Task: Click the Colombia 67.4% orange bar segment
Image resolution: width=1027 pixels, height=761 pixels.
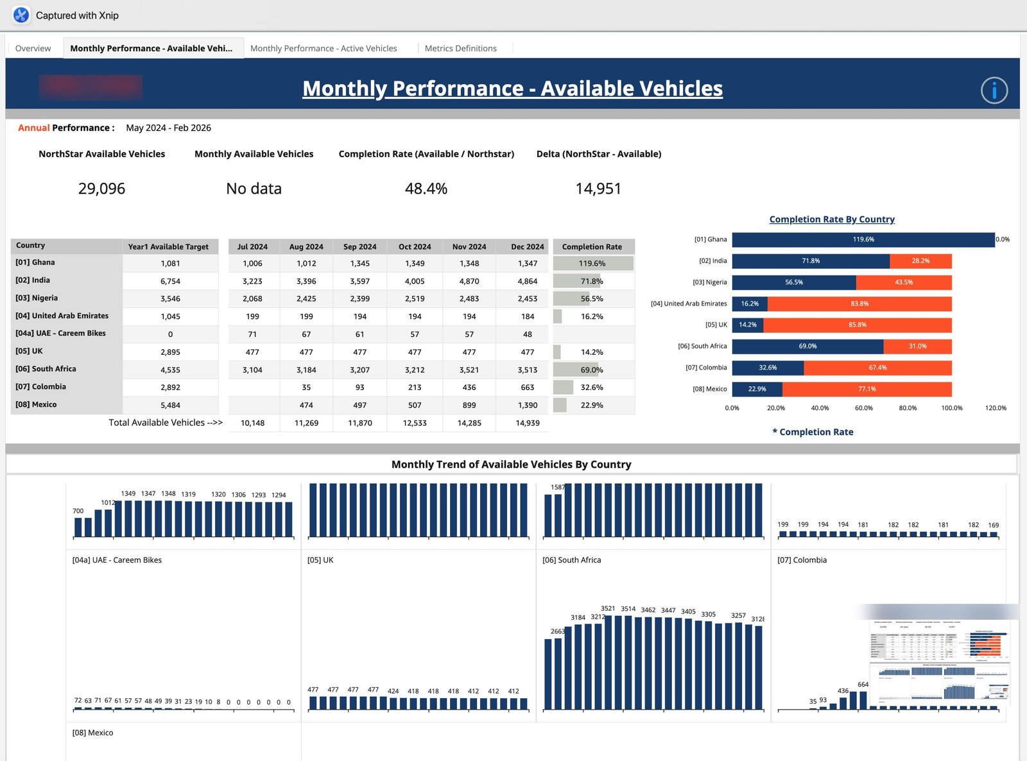Action: pos(877,368)
